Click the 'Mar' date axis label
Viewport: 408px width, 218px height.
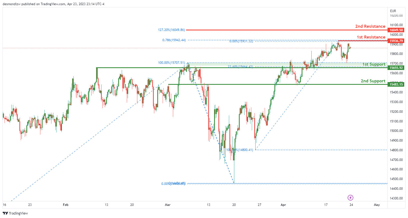click(x=168, y=205)
